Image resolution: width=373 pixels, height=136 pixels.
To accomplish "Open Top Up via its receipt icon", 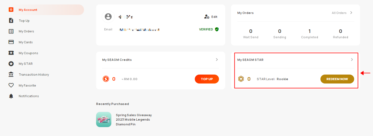I will pyautogui.click(x=11, y=20).
